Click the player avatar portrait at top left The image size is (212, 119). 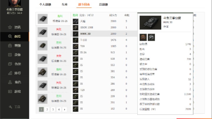(15, 3)
